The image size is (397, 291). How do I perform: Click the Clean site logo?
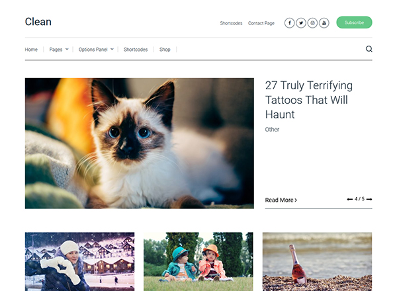pyautogui.click(x=38, y=22)
